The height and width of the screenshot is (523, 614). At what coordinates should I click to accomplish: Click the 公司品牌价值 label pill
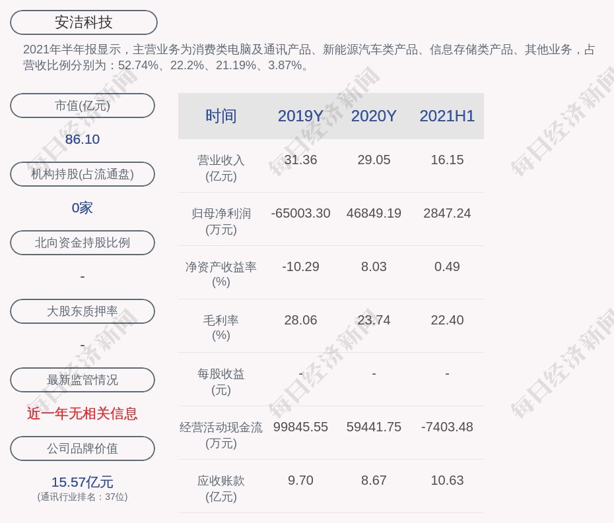(x=83, y=448)
